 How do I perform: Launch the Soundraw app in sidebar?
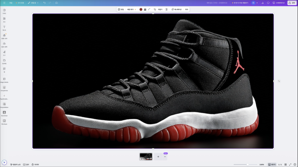[4, 113]
